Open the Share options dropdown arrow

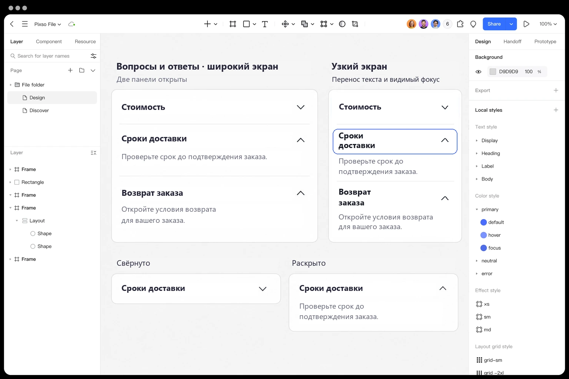pos(511,24)
